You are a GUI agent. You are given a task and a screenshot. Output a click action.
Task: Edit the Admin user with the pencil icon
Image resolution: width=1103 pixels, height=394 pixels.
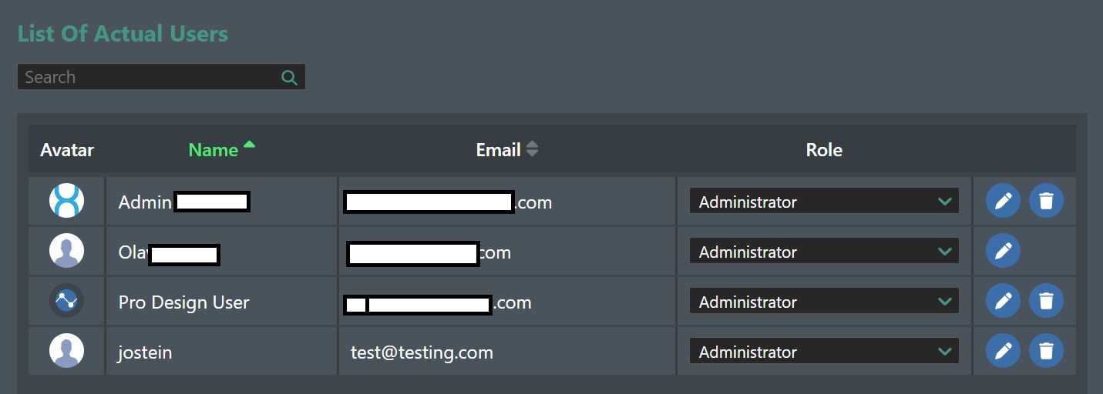coord(1003,201)
